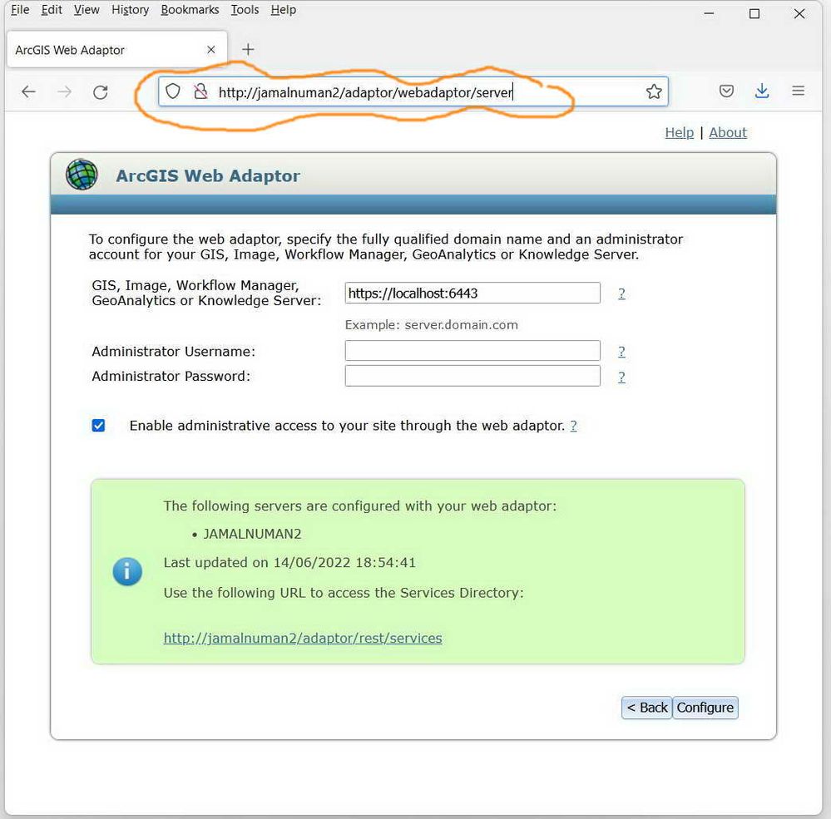Click the Administrator Password input field

[472, 376]
